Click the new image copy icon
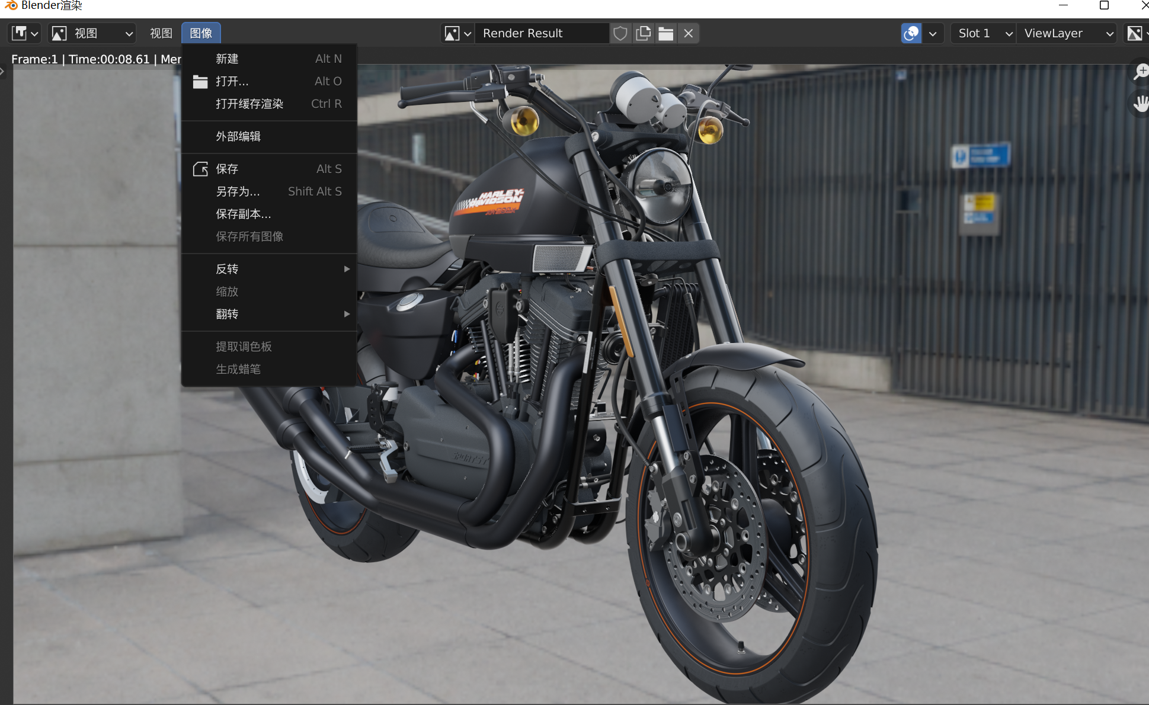Viewport: 1149px width, 705px height. click(x=643, y=33)
